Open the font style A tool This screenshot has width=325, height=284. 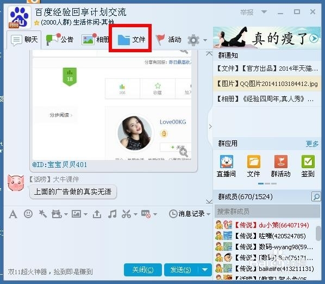[x=13, y=214]
